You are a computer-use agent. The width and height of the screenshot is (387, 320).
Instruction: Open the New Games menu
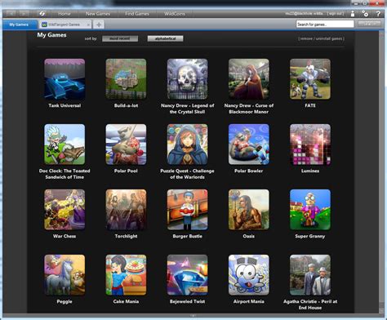(98, 14)
